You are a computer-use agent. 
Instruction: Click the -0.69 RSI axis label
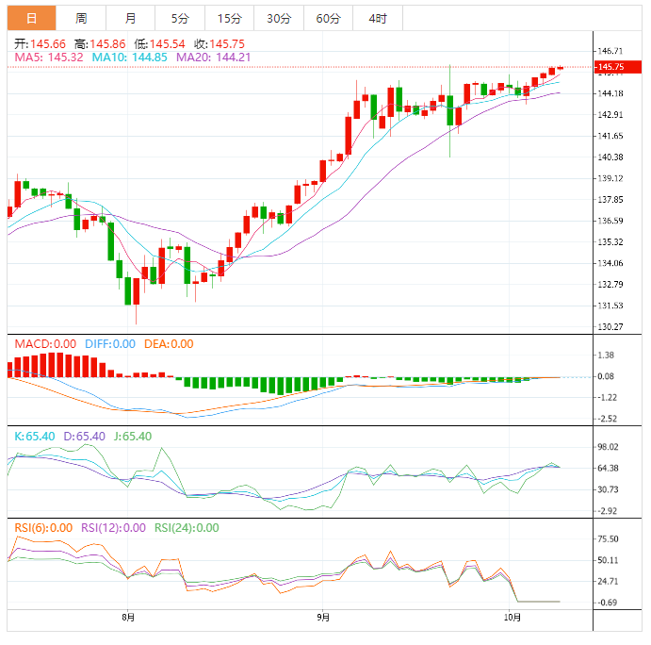coord(608,603)
